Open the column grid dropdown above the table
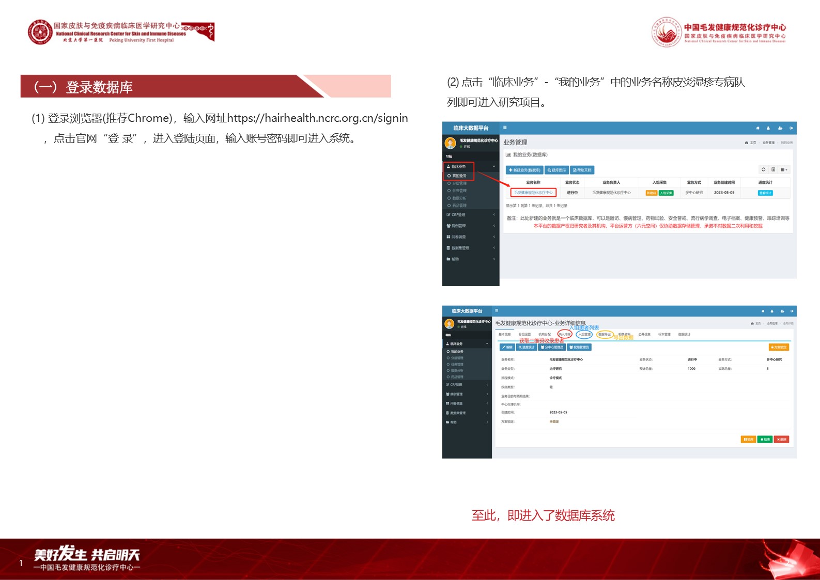Screen dimensions: 820x580 click(784, 169)
